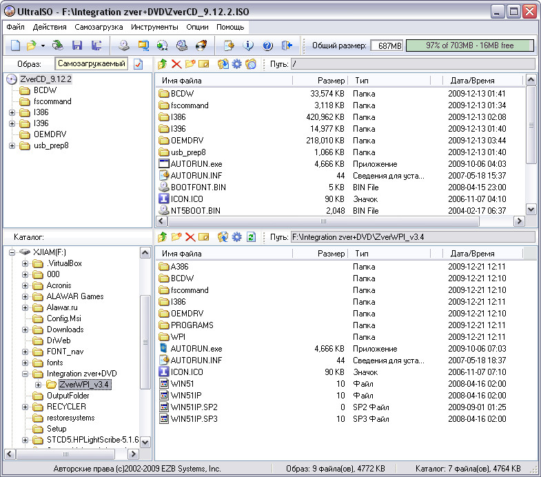541x477 pixels.
Task: Select the PROGRAMS folder in the catalog list
Action: [192, 325]
